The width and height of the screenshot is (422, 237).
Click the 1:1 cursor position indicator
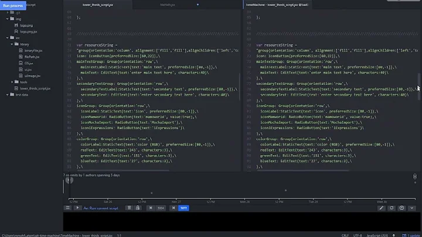tap(119, 235)
